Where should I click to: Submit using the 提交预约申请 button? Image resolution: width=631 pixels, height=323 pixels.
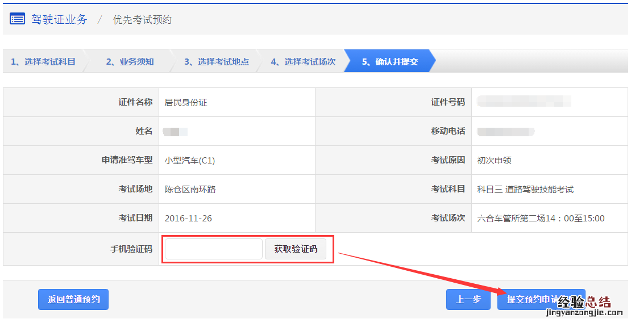click(x=541, y=299)
